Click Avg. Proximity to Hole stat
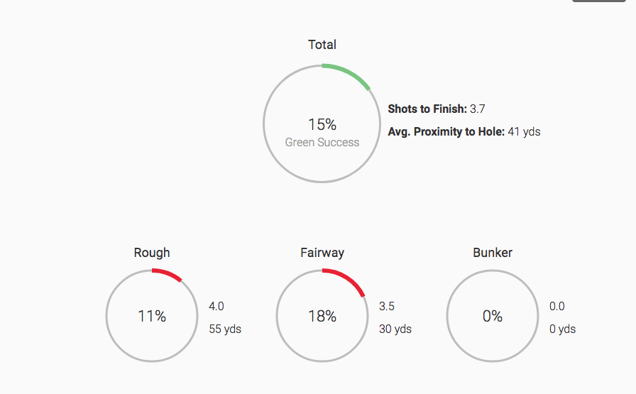The width and height of the screenshot is (636, 394). point(464,131)
